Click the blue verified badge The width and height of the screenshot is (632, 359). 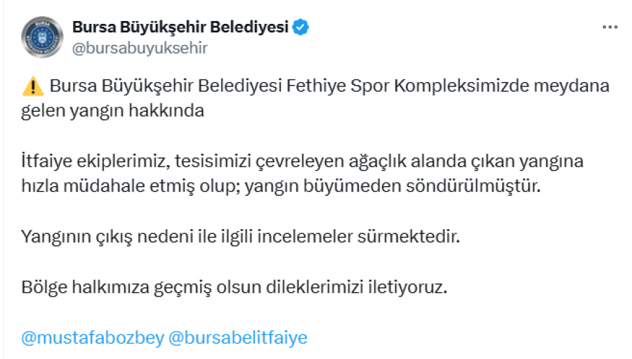[301, 27]
